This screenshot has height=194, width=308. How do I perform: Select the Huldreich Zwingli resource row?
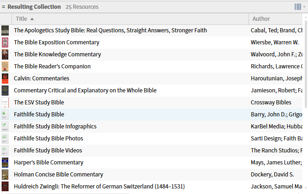(99, 187)
